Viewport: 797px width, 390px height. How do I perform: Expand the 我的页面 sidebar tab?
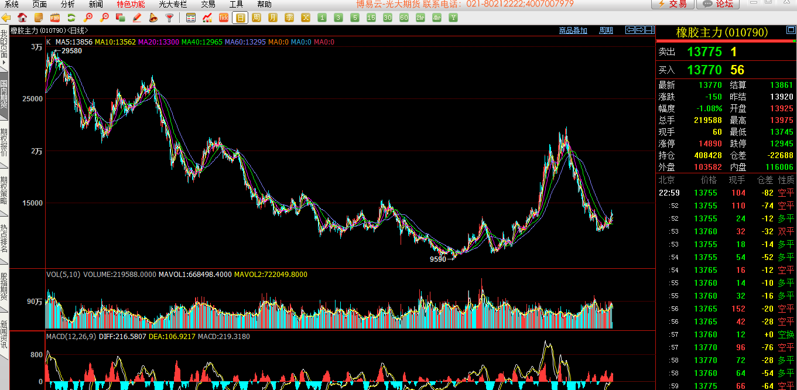click(x=4, y=47)
